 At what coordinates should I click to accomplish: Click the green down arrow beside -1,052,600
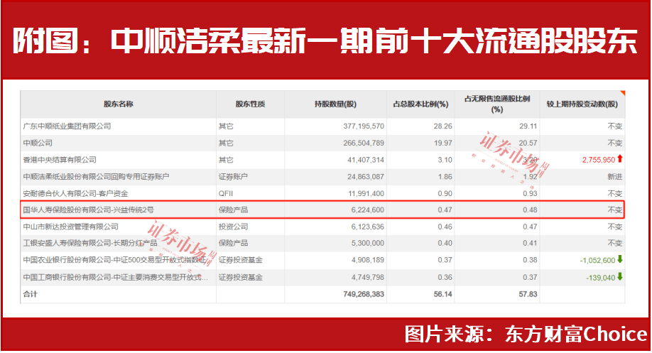click(619, 259)
